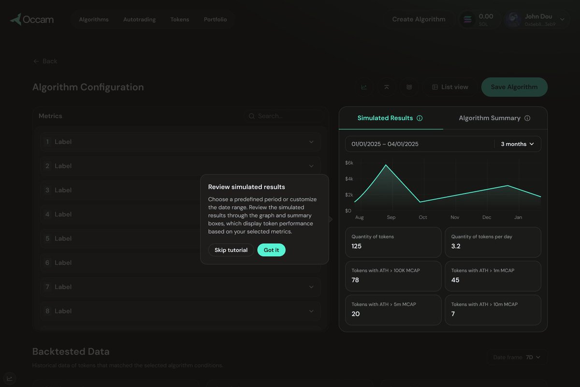Click the Algorithm Summary info icon

(x=527, y=118)
